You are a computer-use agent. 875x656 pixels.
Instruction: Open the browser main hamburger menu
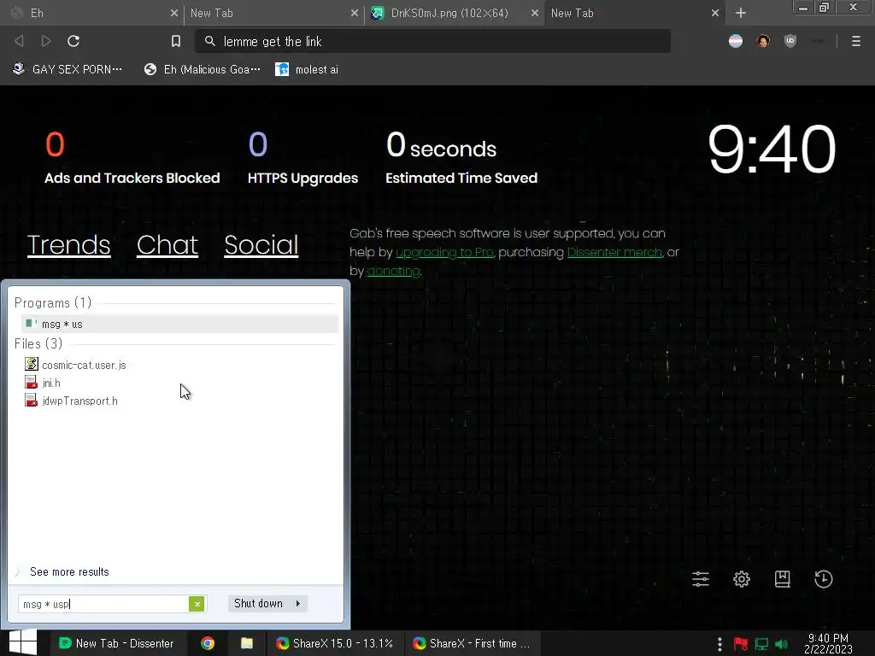(x=856, y=41)
